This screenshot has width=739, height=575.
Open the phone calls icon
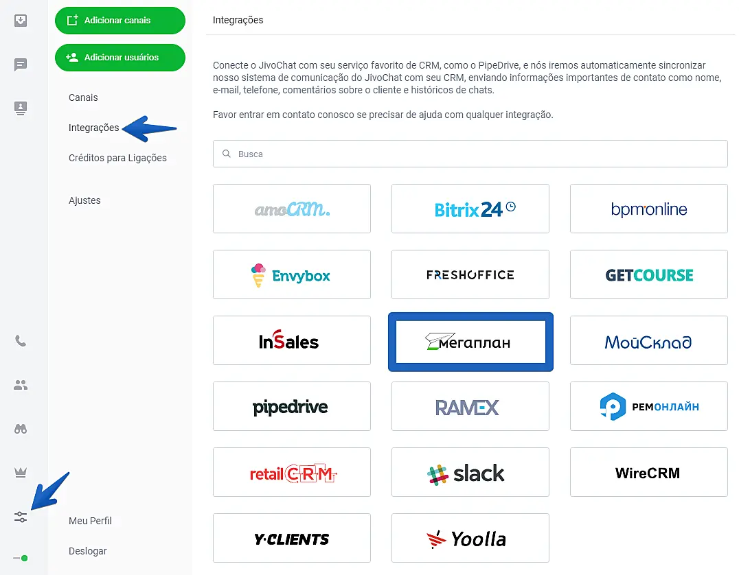pyautogui.click(x=21, y=341)
